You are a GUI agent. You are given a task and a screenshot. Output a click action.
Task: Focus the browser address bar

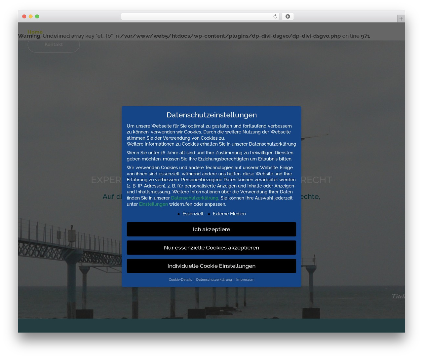pyautogui.click(x=200, y=17)
